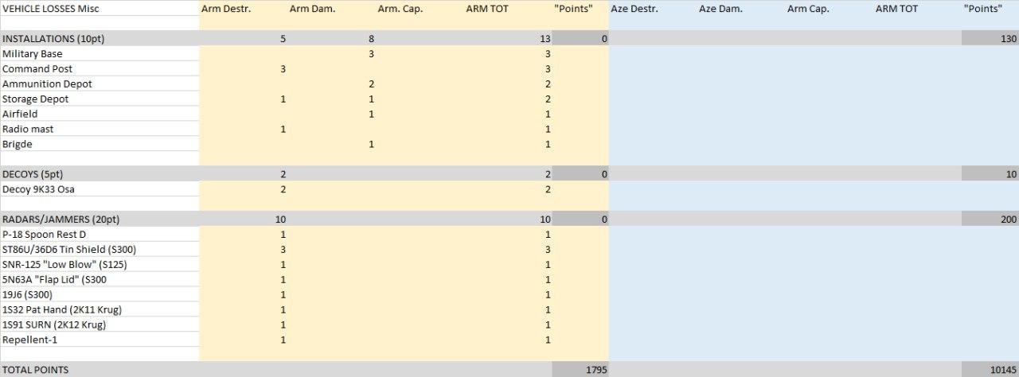Click the Radio mast row label

[29, 129]
